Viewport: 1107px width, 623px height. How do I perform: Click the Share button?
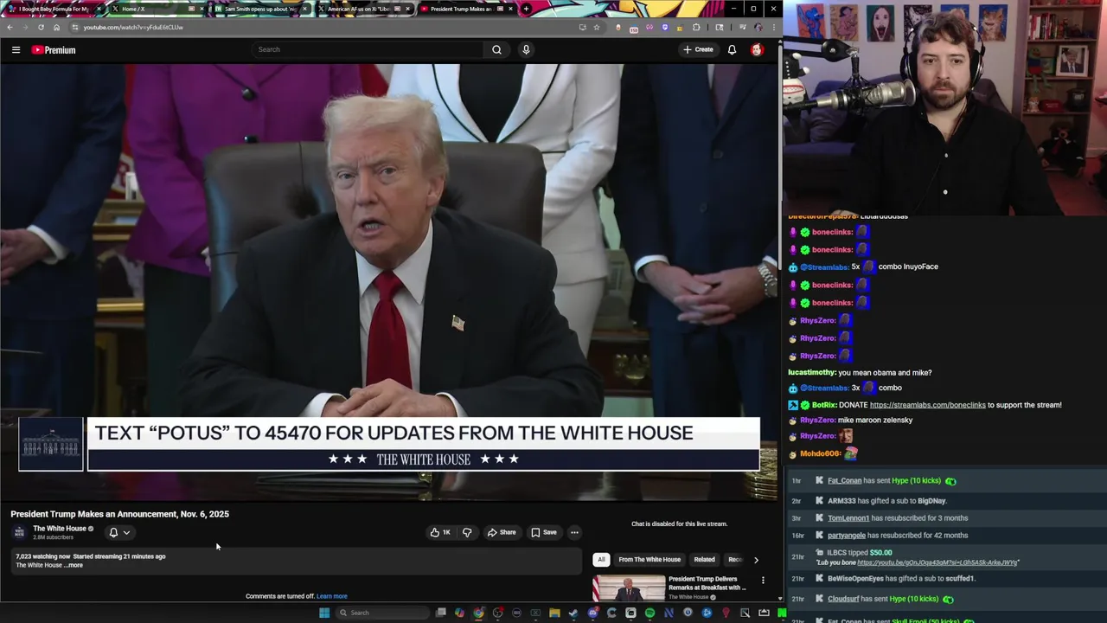tap(502, 532)
